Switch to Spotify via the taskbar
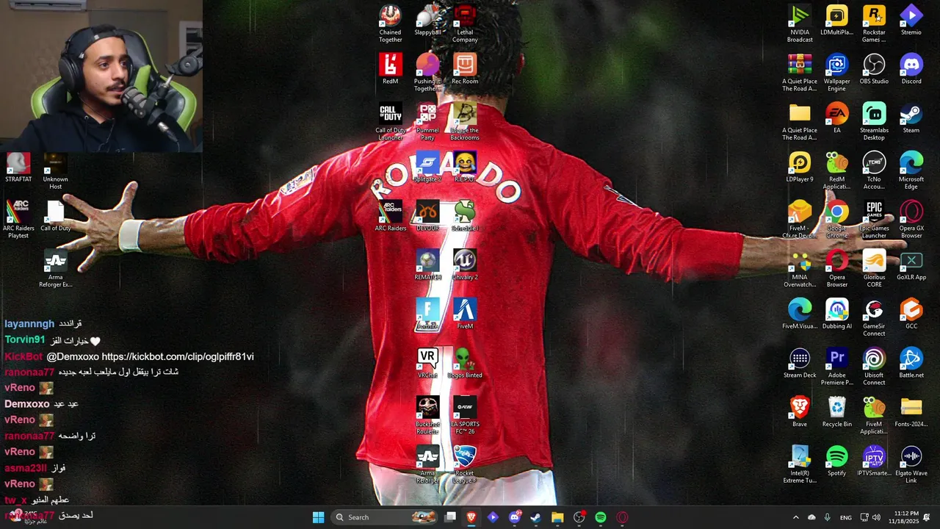This screenshot has width=940, height=529. point(601,517)
